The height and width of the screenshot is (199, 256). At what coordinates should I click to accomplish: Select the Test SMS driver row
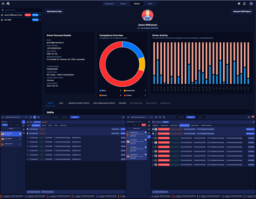21,20
